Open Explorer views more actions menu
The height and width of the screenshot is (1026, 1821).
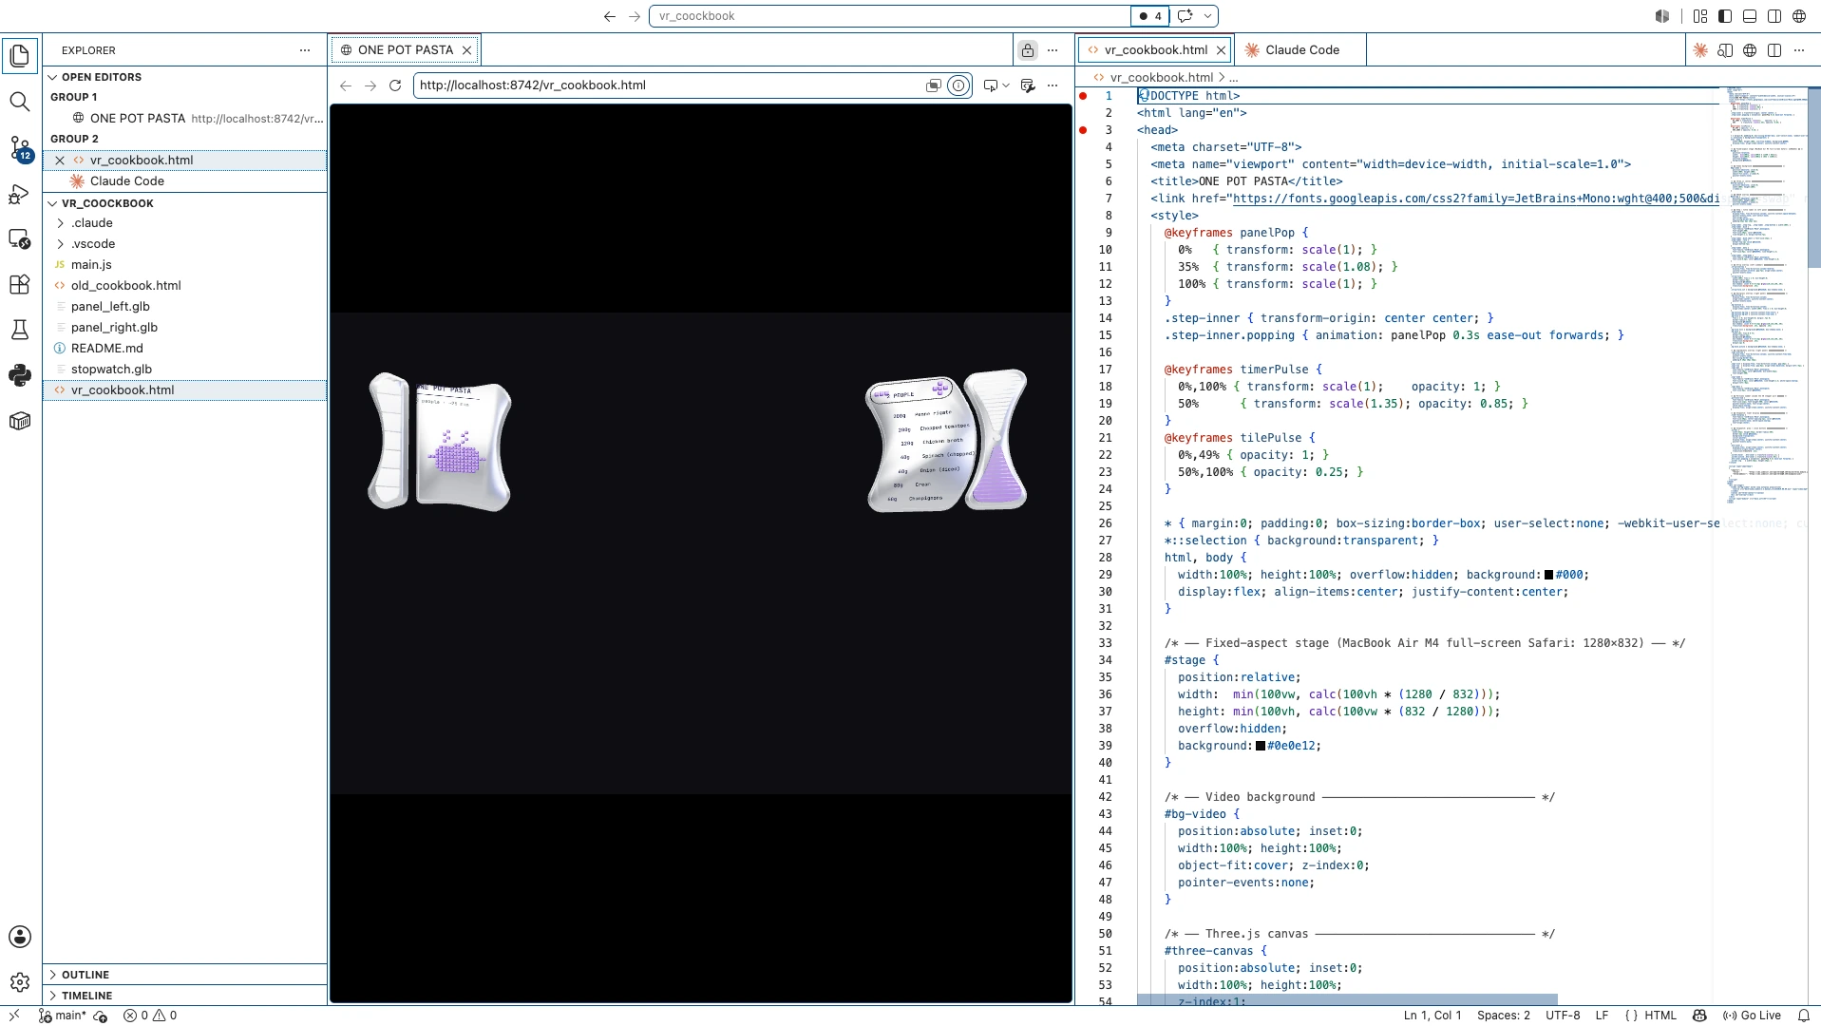[305, 50]
